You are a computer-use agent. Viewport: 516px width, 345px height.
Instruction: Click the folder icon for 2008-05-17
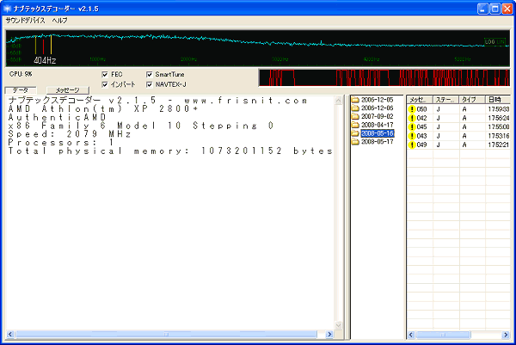point(355,142)
